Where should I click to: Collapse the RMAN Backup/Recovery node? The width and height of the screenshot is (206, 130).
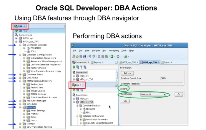click(20, 81)
